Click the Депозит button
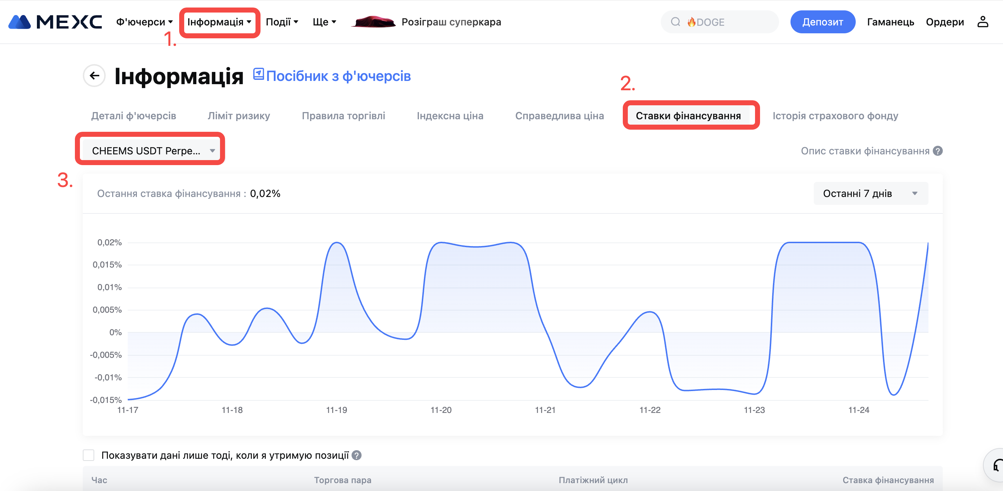Image resolution: width=1003 pixels, height=491 pixels. 822,22
